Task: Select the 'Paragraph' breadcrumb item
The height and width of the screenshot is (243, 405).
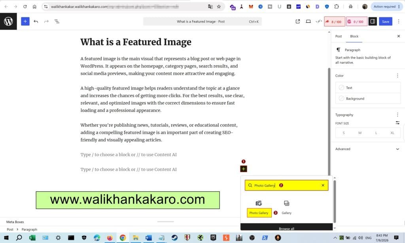Action: pos(29,229)
